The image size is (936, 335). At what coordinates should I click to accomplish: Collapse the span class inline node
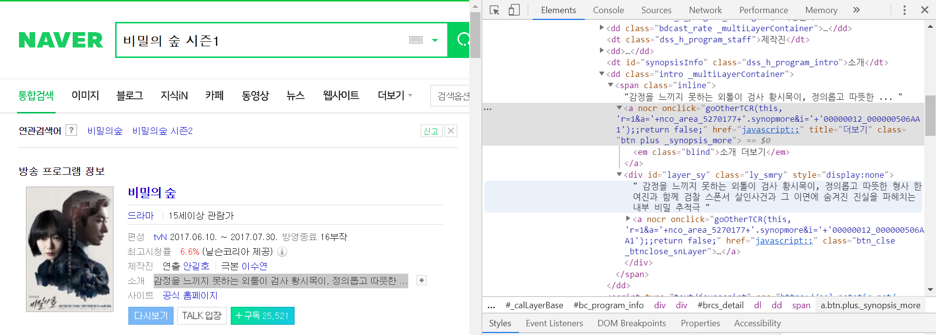click(x=610, y=85)
